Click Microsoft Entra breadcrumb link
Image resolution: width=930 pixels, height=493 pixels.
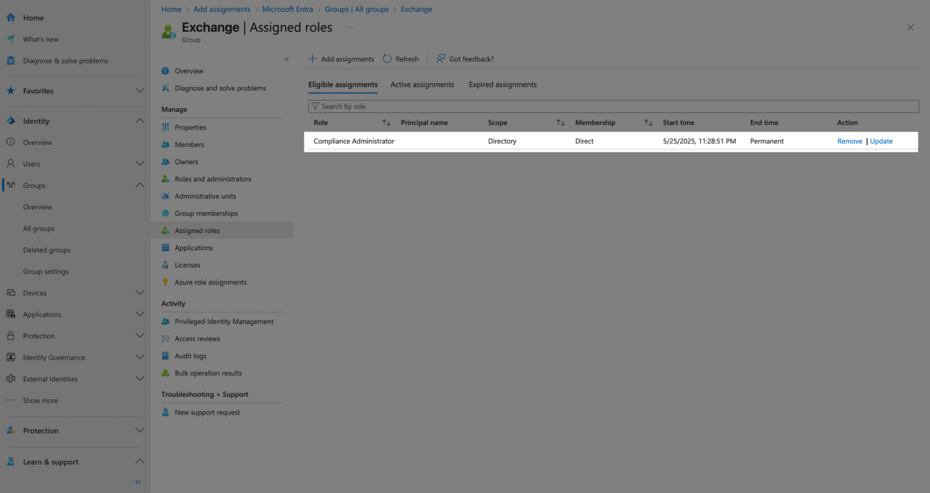pos(287,9)
